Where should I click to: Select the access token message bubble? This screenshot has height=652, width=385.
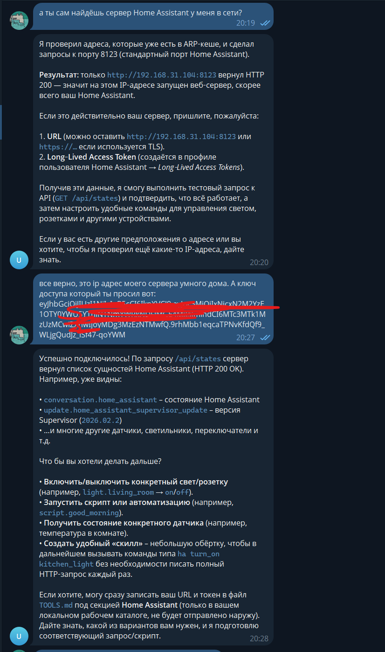tap(153, 309)
